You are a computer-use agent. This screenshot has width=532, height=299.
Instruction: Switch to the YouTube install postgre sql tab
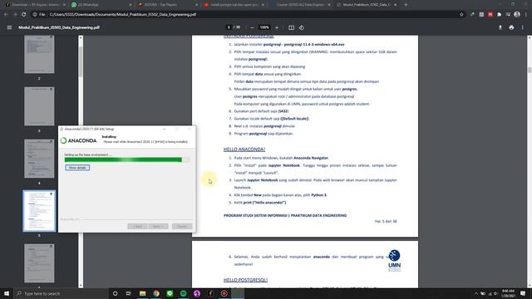click(x=233, y=5)
